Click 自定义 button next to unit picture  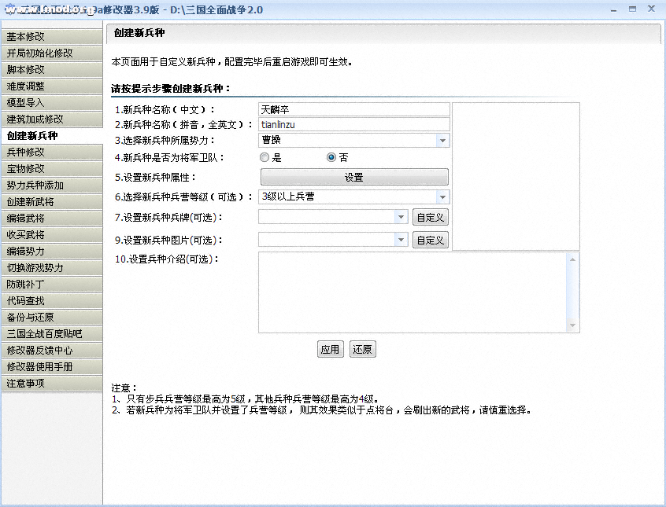(x=431, y=240)
